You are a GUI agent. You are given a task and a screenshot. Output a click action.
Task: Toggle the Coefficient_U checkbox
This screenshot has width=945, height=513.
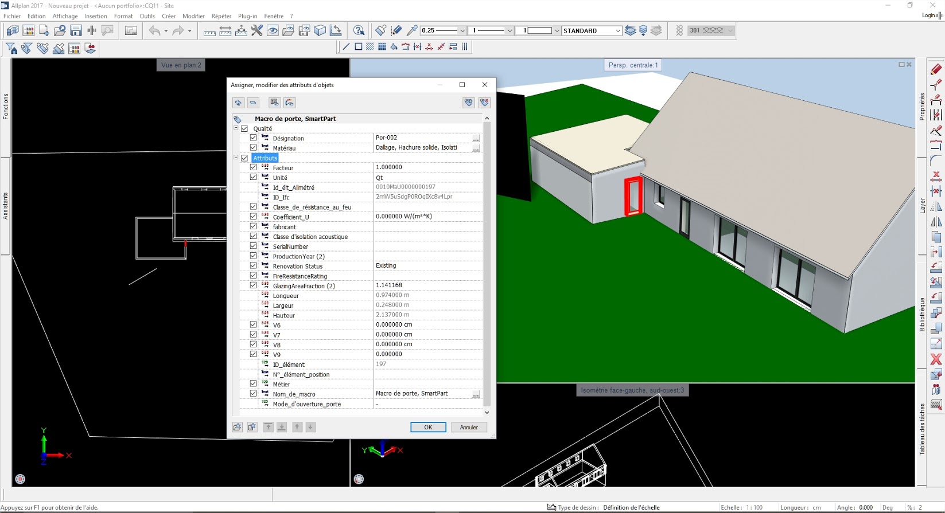pyautogui.click(x=253, y=217)
